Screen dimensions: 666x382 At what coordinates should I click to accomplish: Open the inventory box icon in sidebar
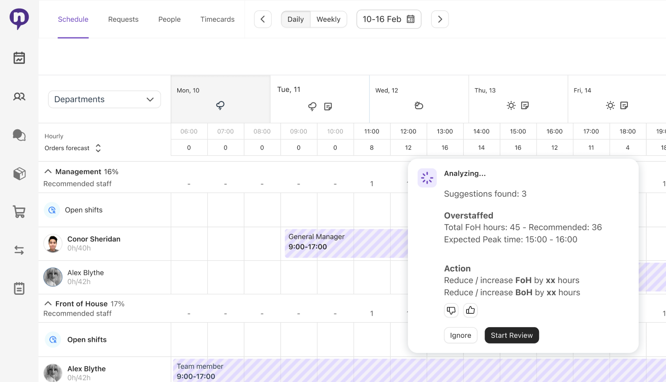click(x=19, y=174)
